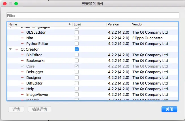The width and height of the screenshot is (185, 121).
Task: Select the Designer plugin name
Action: point(34,77)
